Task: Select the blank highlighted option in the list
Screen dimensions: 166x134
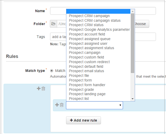Action: coord(98,11)
